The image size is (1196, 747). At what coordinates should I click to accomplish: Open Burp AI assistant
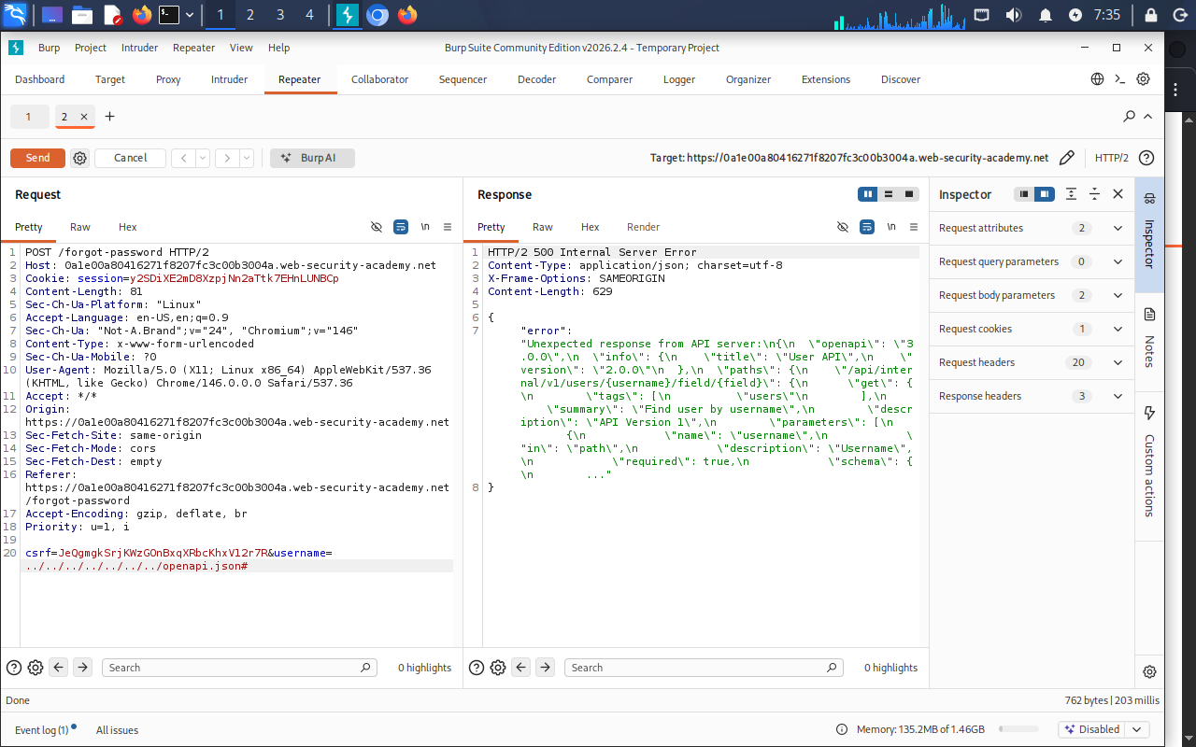(x=312, y=158)
